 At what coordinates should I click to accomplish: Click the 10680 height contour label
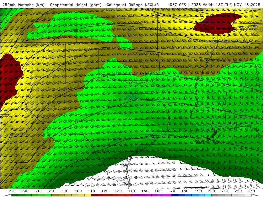pos(214,41)
